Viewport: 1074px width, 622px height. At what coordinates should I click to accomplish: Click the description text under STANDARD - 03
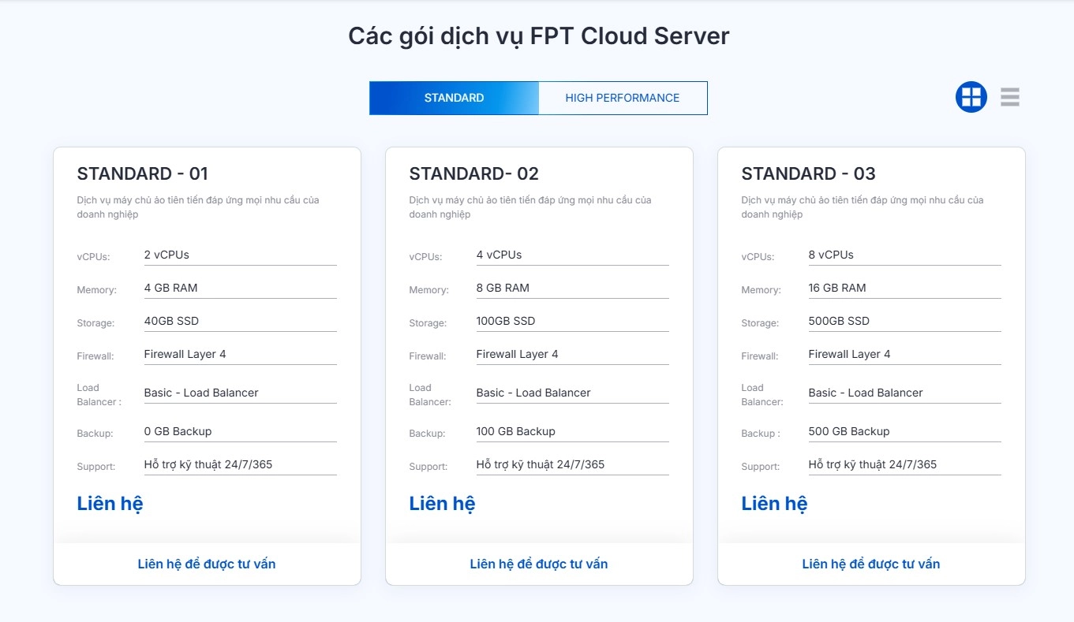pos(863,207)
